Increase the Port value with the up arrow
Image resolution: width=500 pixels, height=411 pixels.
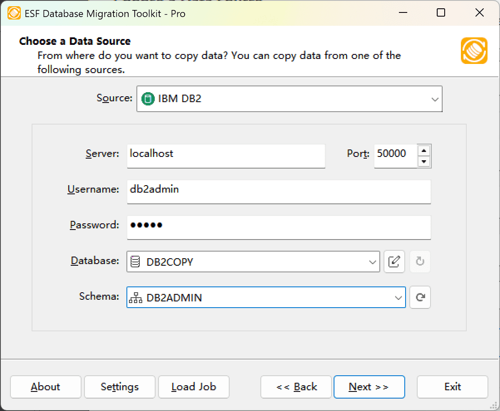click(x=425, y=151)
